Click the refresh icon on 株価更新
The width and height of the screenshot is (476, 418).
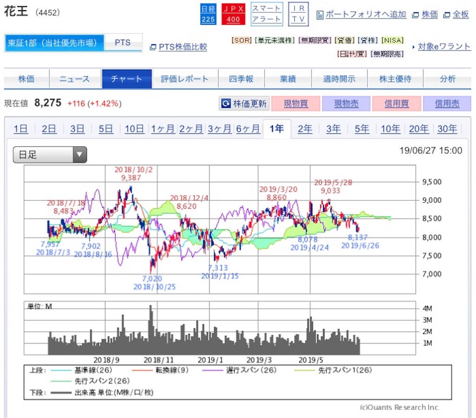click(x=226, y=104)
